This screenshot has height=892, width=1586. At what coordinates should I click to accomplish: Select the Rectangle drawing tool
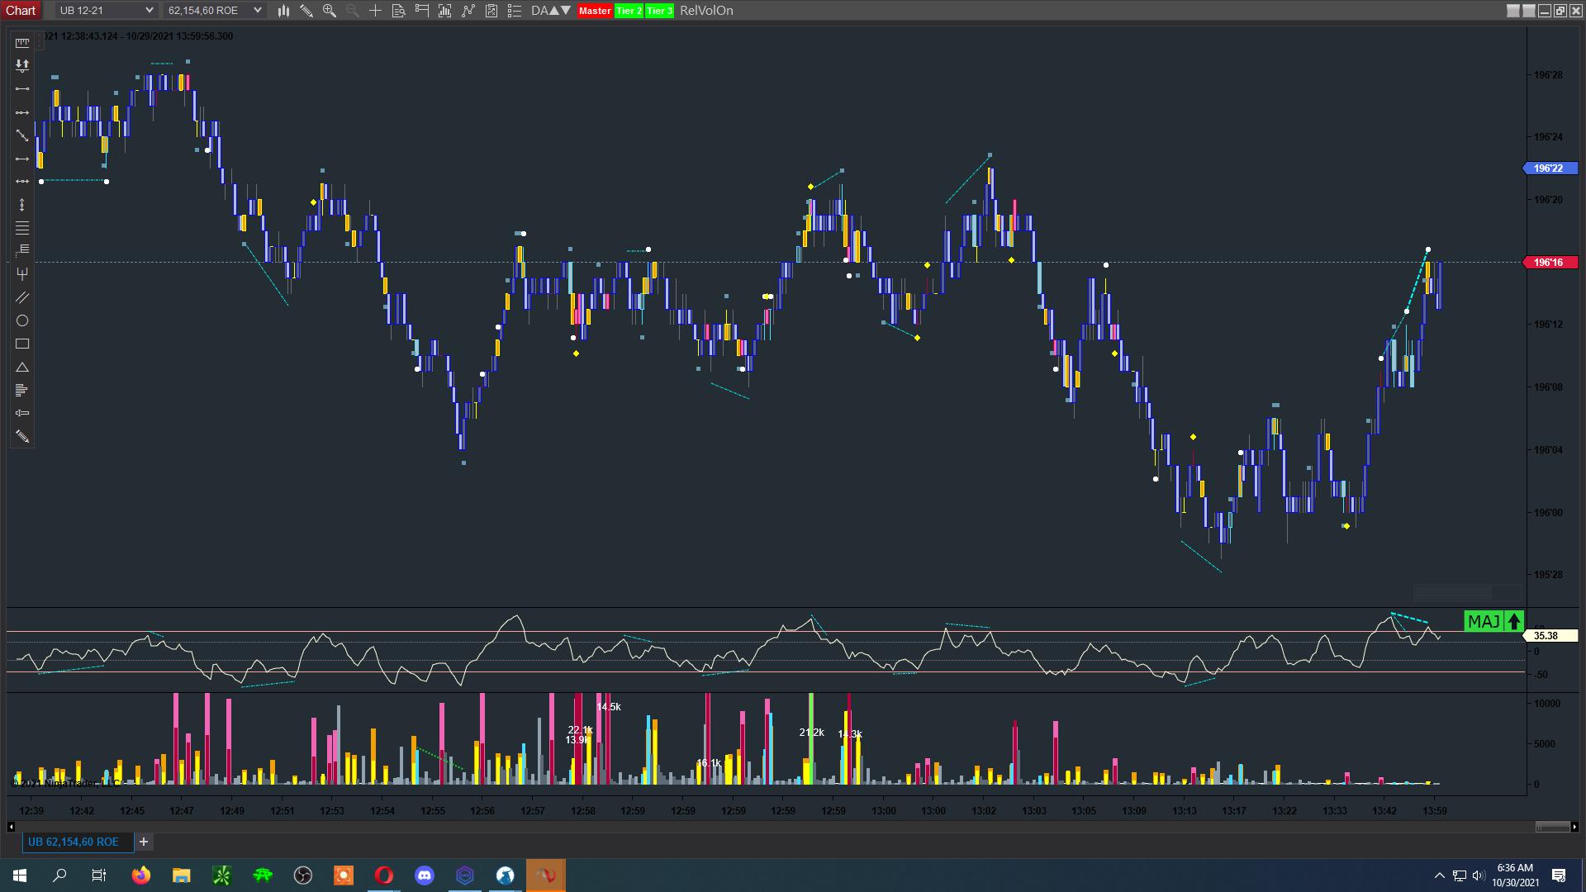click(22, 344)
